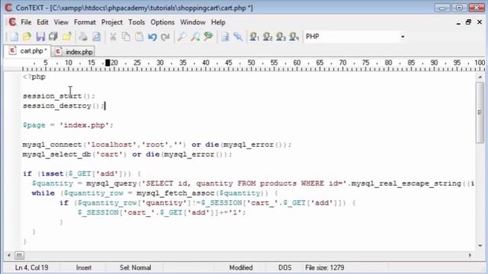Open the Window menu
Viewport: 488px width, 274px height.
point(193,22)
